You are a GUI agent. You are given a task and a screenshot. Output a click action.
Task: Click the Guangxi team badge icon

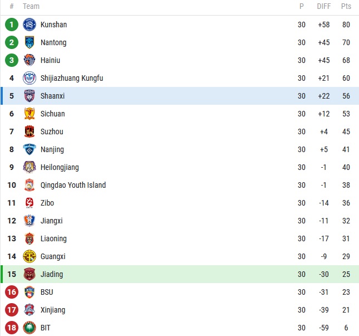point(29,256)
